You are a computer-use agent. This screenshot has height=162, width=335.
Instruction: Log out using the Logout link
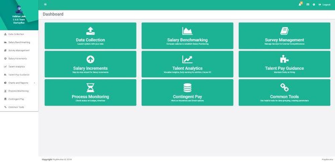pyautogui.click(x=325, y=4)
